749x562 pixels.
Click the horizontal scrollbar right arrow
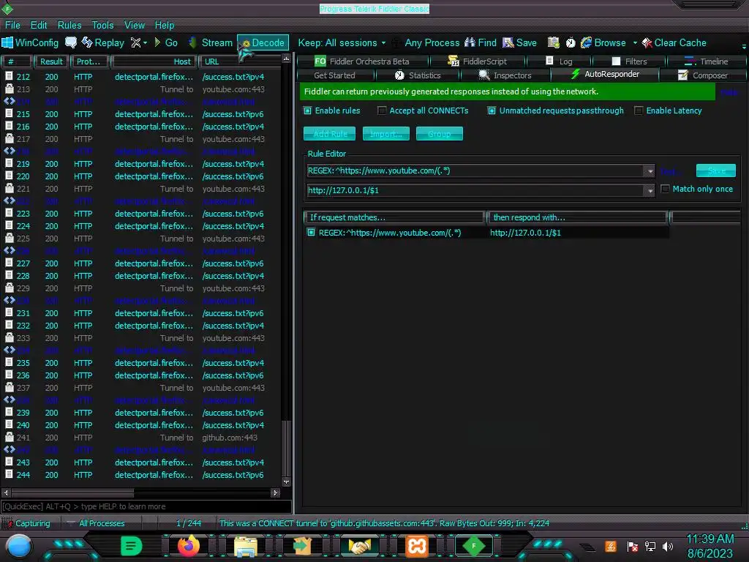tap(275, 492)
